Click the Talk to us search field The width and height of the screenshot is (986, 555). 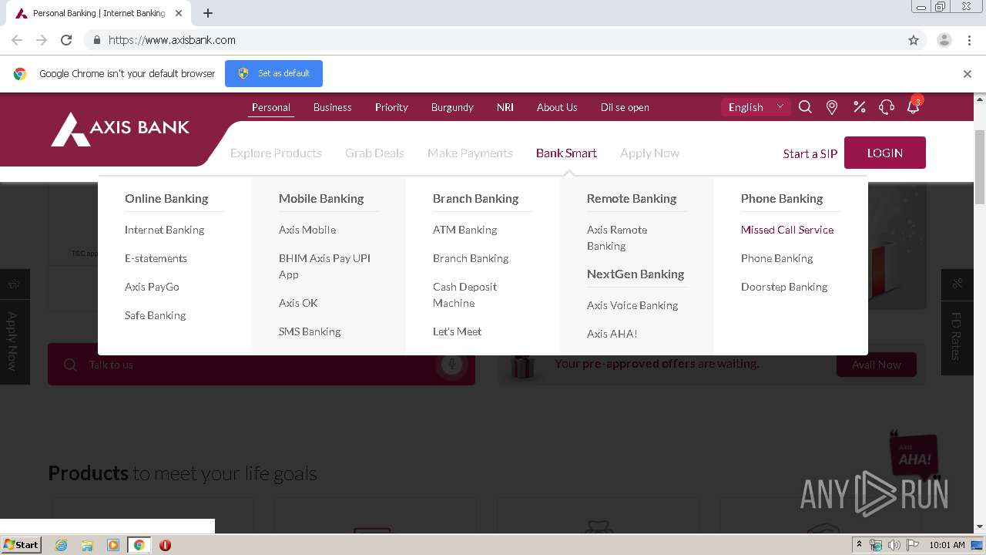[x=261, y=365]
